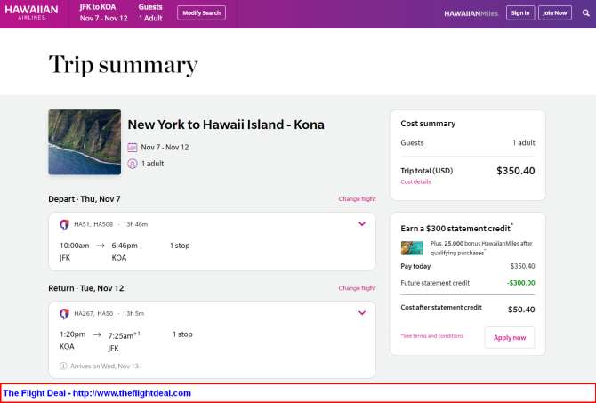The image size is (596, 403).
Task: Click the 1 stop label on departing flight
Action: click(x=180, y=246)
